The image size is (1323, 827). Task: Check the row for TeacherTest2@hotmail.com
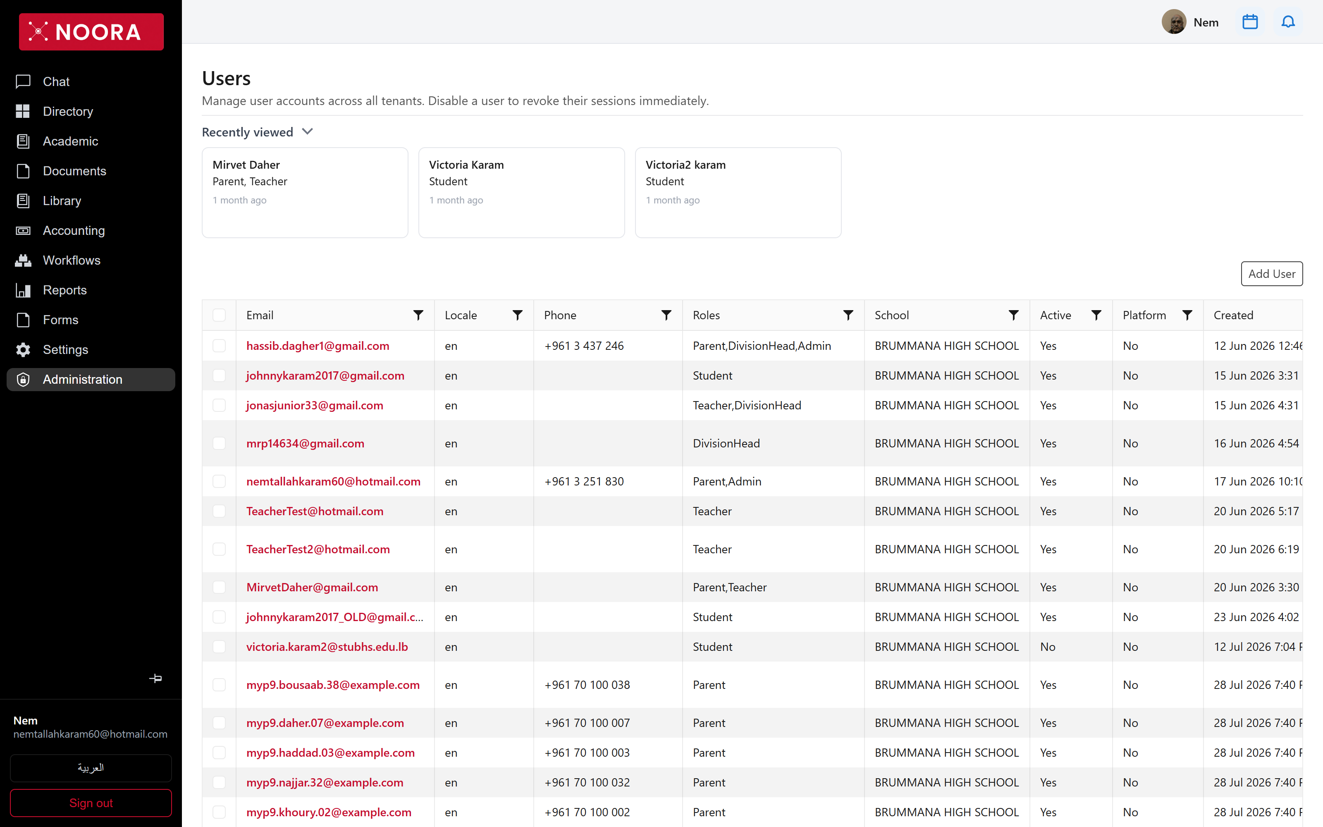point(219,549)
